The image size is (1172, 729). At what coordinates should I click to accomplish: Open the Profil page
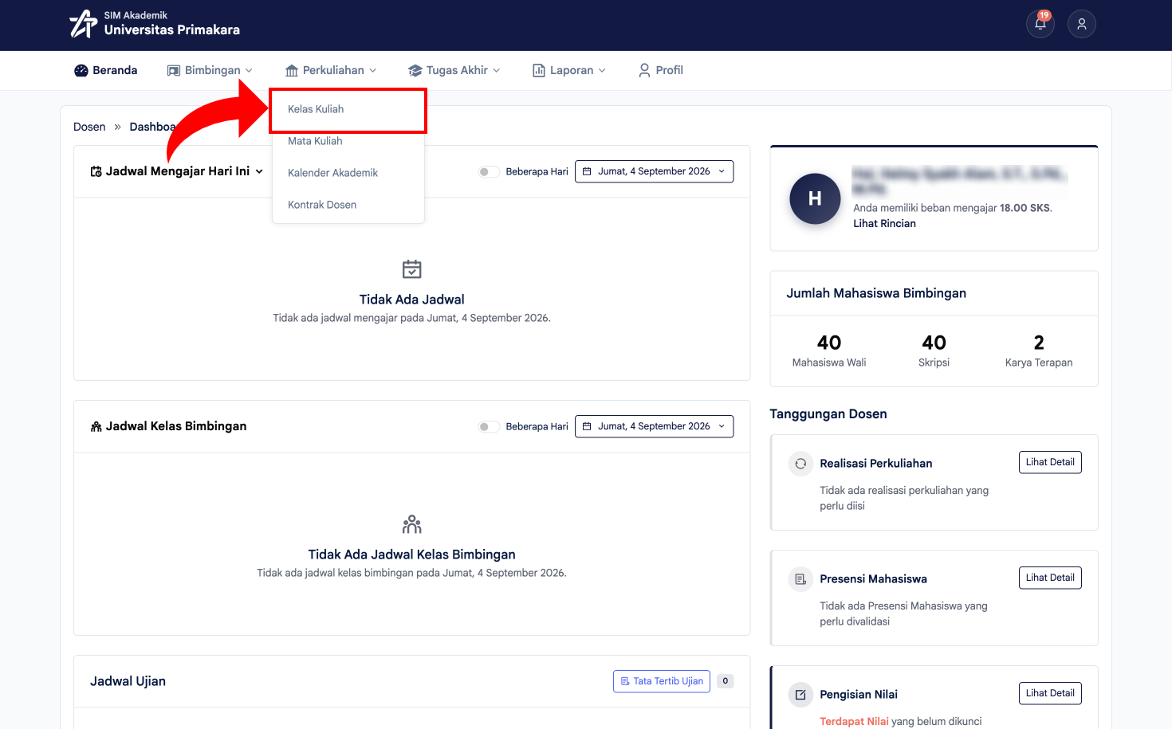click(x=661, y=70)
